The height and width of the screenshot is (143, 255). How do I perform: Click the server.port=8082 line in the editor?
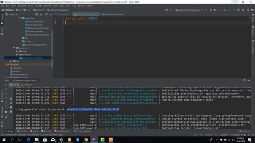pos(81,18)
